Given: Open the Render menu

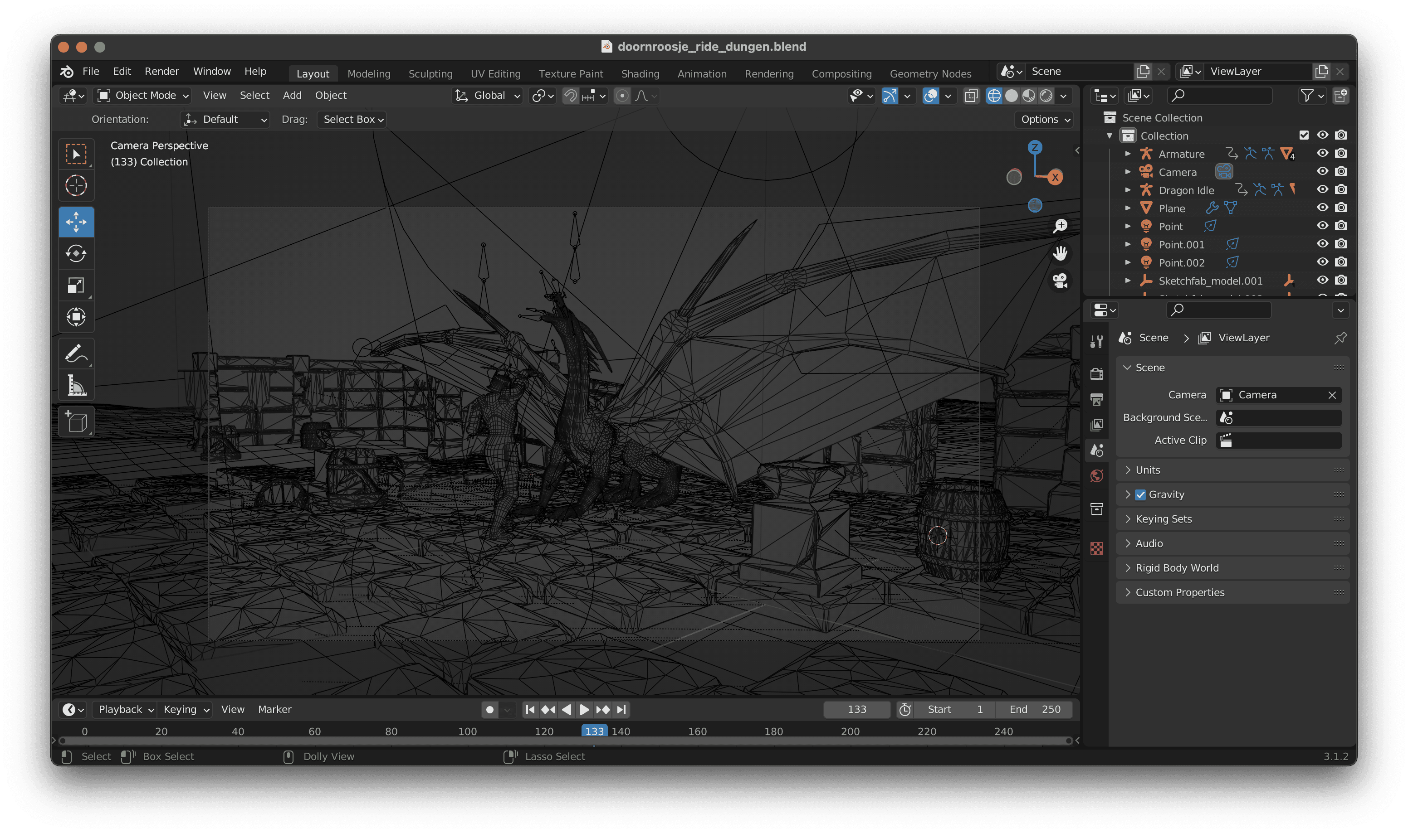Looking at the screenshot, I should pyautogui.click(x=161, y=71).
